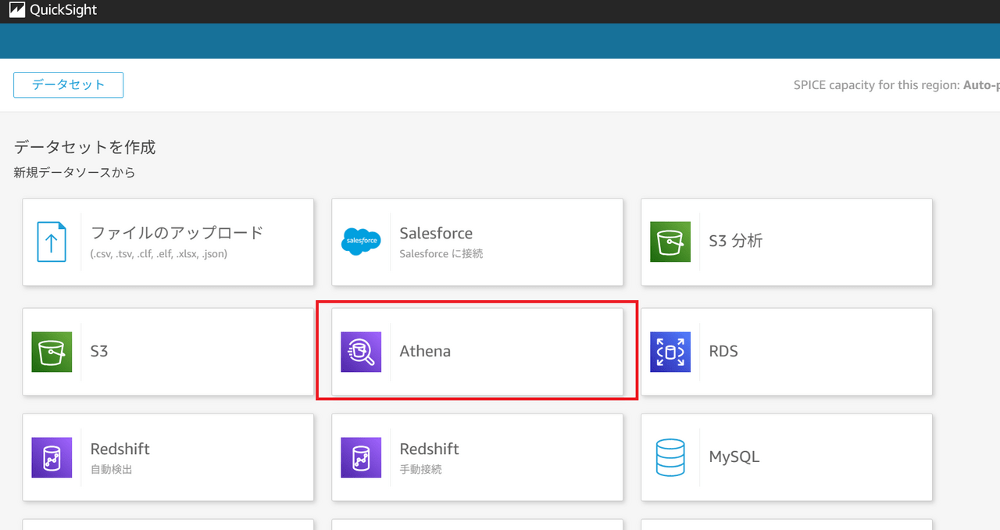Click the Redshift 自動検出 icon
This screenshot has width=1000, height=530.
[x=52, y=457]
